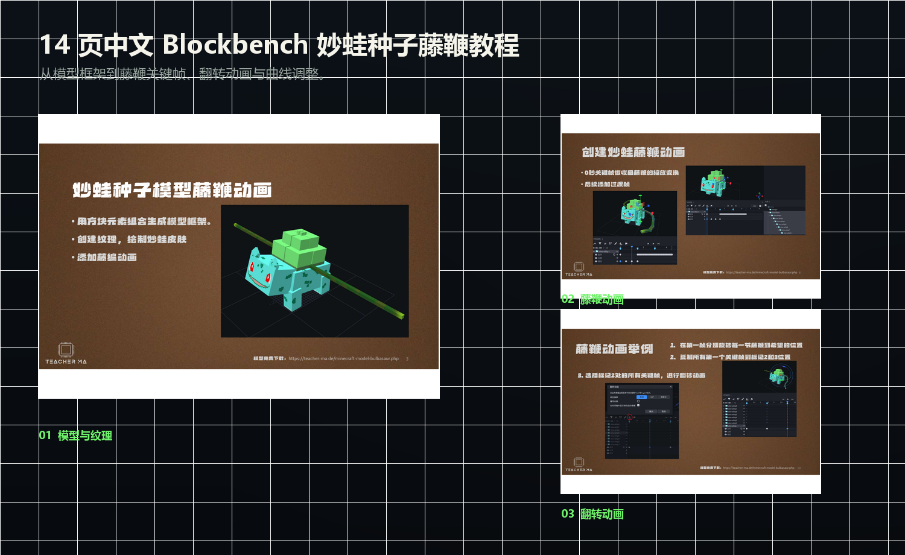Open the 03 翻转动画 slide thumbnail
This screenshot has height=555, width=905.
click(691, 402)
